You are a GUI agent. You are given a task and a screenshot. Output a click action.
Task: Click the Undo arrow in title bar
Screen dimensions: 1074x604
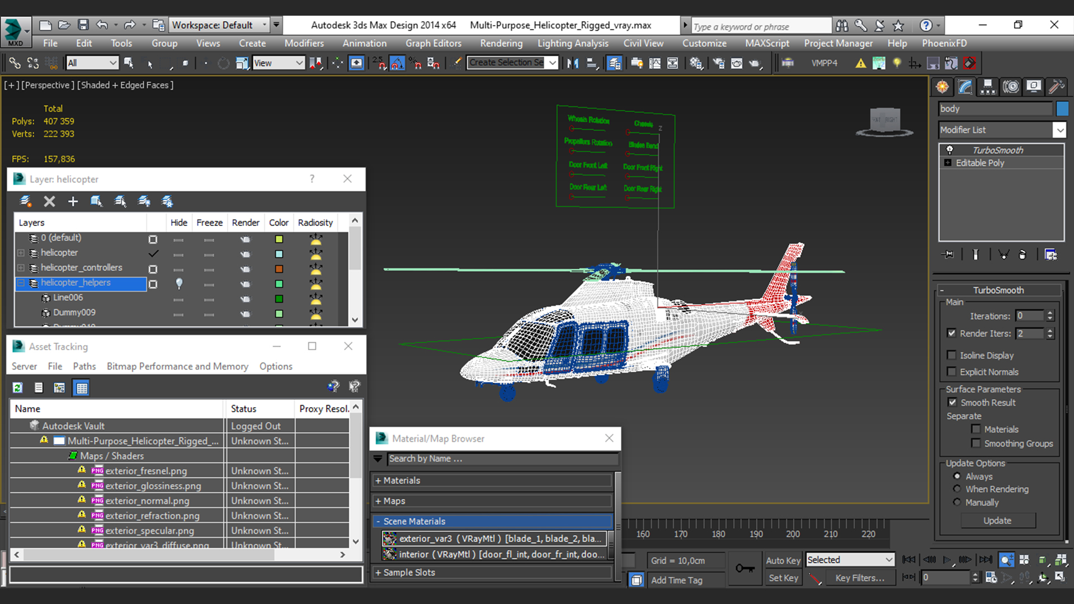pyautogui.click(x=101, y=25)
